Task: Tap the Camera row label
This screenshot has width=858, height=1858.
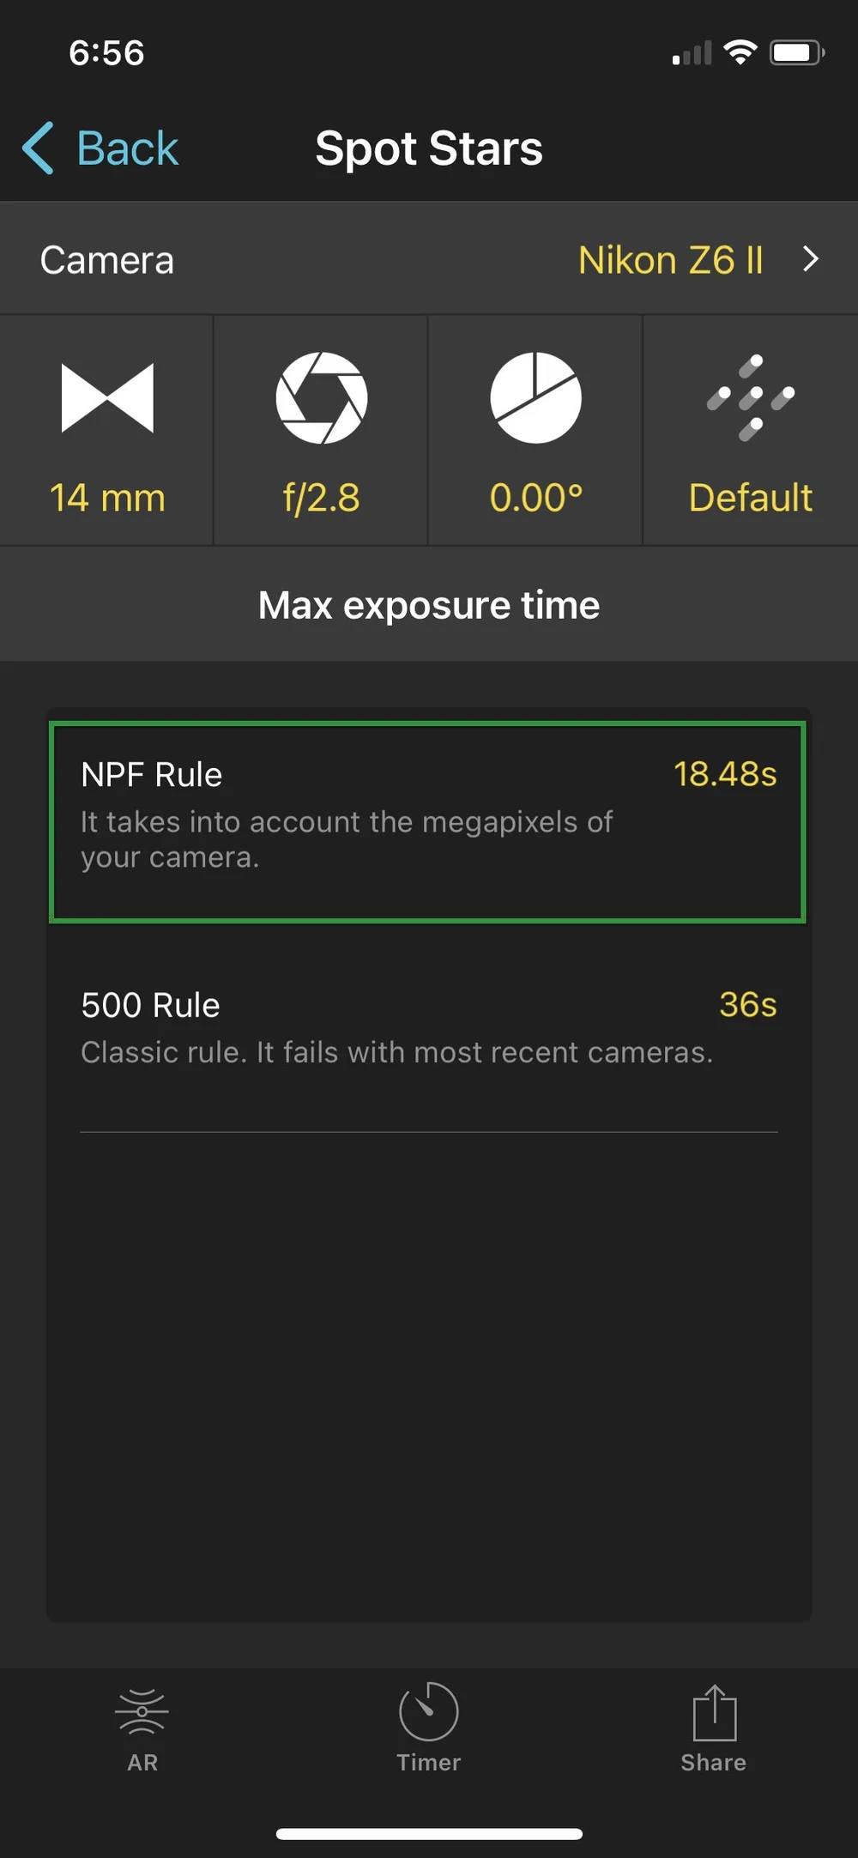Action: tap(107, 260)
